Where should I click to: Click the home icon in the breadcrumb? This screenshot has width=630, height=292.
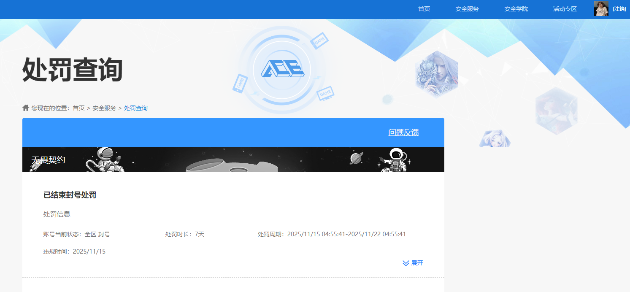click(x=25, y=108)
